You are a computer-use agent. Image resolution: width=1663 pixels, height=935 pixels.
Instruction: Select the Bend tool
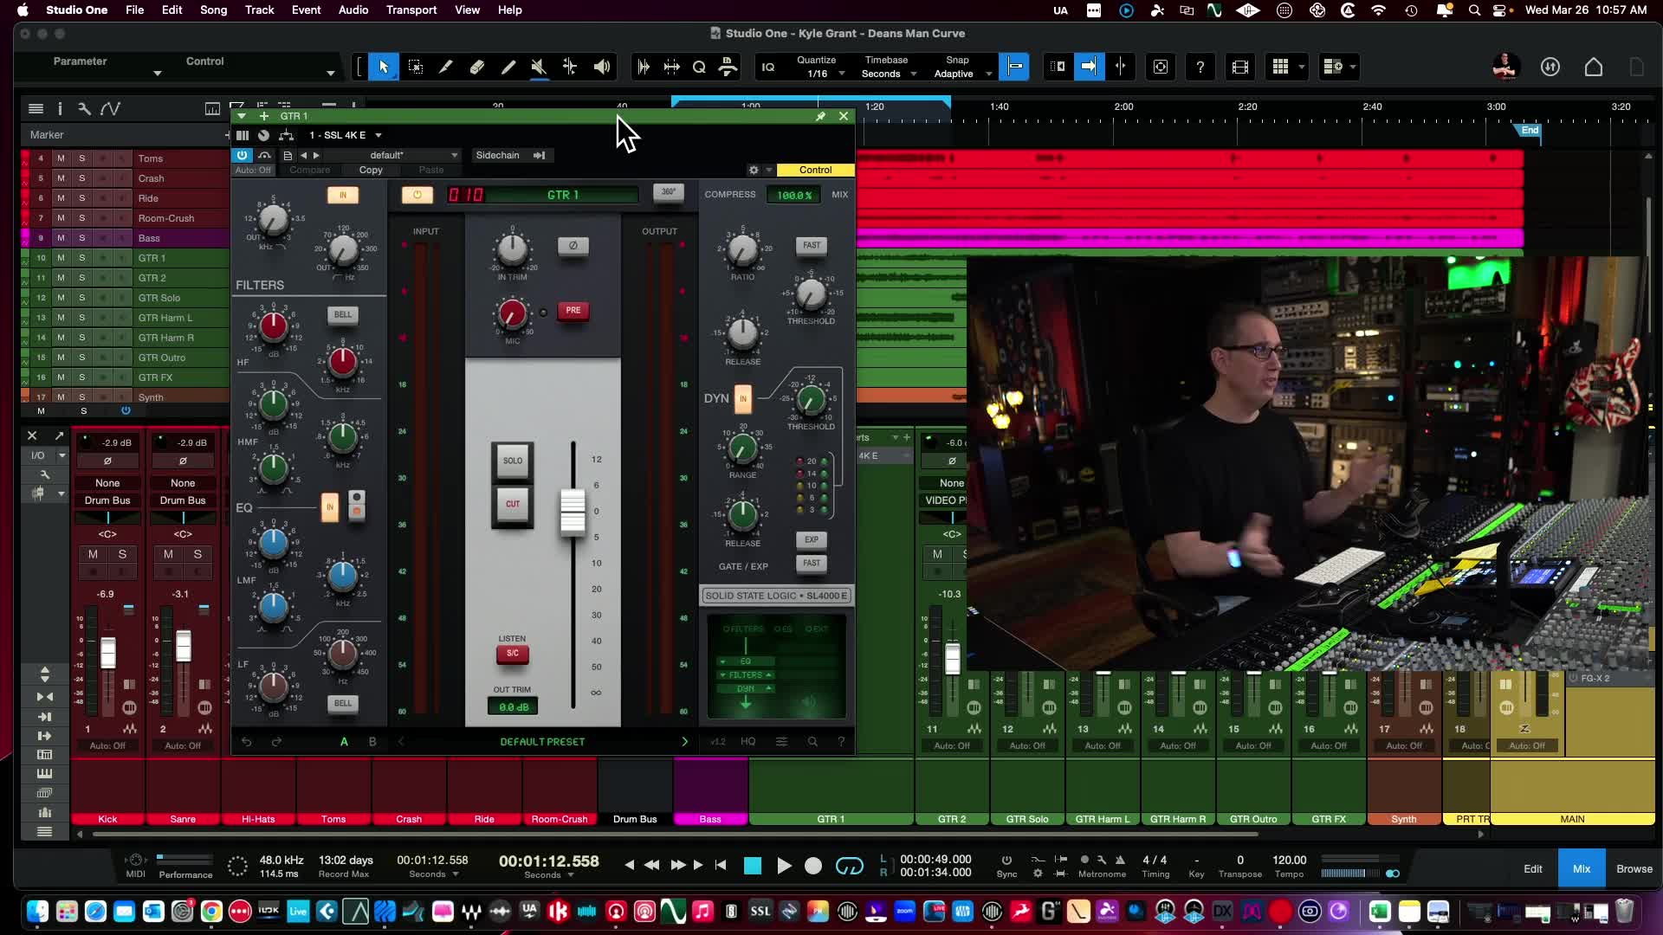(570, 67)
